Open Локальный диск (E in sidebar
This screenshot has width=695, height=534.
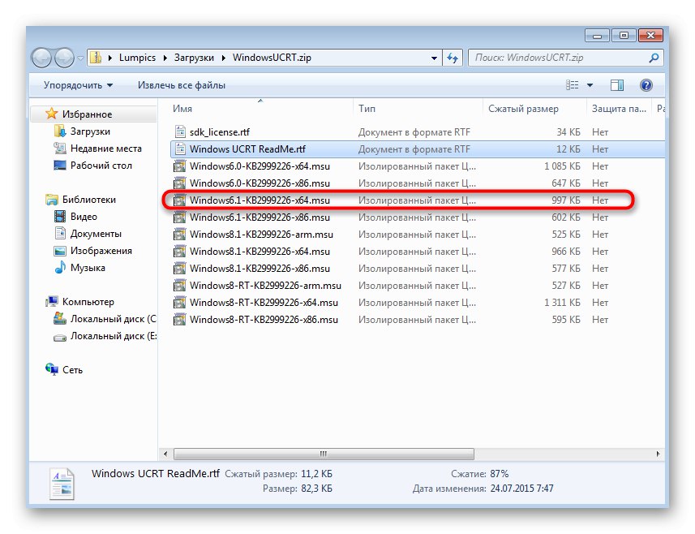113,336
